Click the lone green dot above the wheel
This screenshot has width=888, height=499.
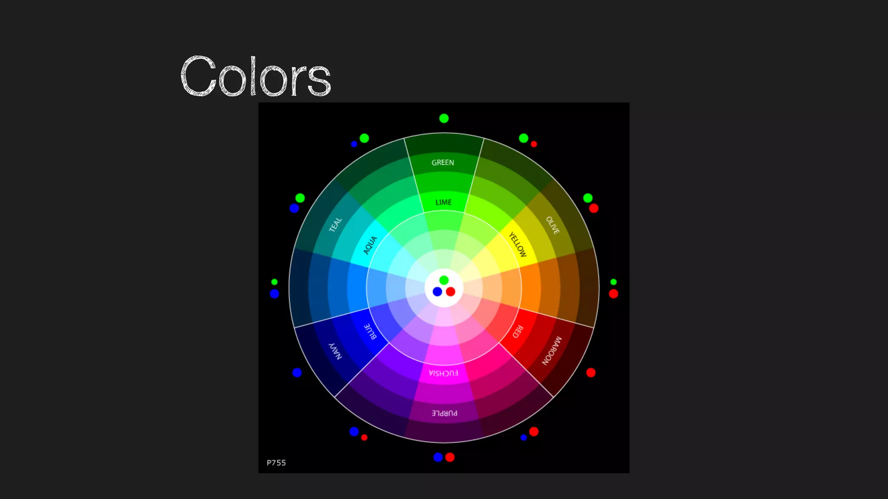point(444,118)
